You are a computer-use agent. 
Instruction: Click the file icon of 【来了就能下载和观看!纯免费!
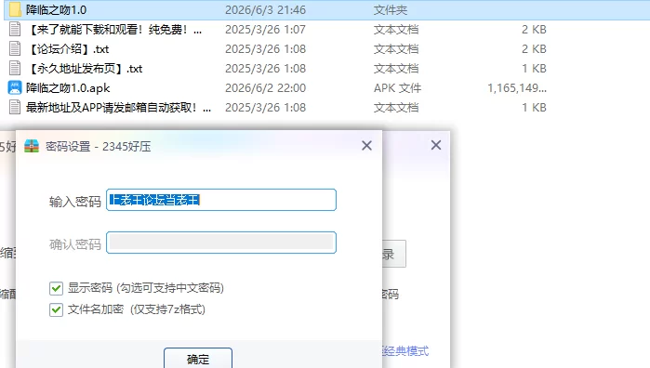(15, 29)
